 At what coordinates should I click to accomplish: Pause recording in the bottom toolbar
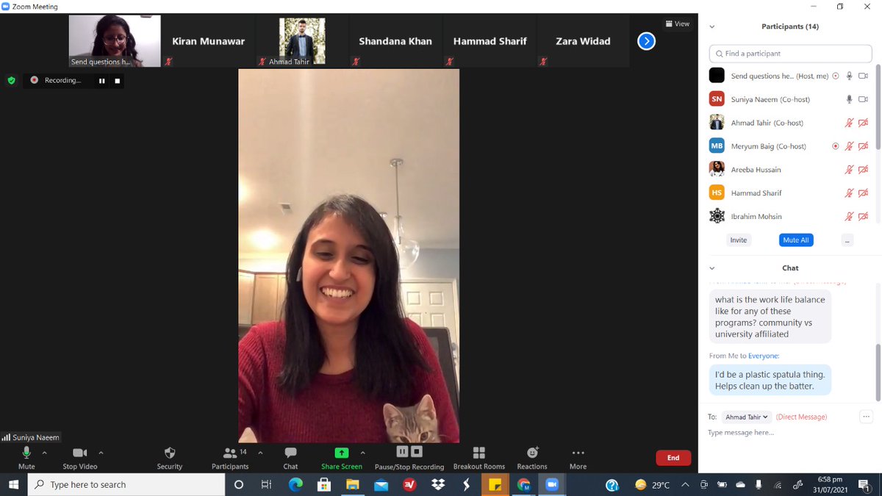[x=402, y=451]
